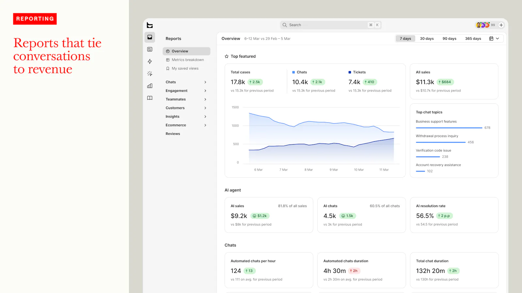The width and height of the screenshot is (522, 293).
Task: Click '6–12 Mar vs 29 Feb – 5 Mar' text
Action: (x=267, y=39)
